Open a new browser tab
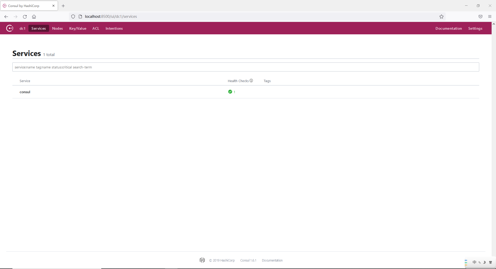The image size is (496, 269). coord(63,6)
